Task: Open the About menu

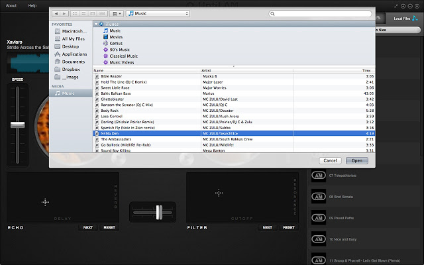Action: (11, 6)
